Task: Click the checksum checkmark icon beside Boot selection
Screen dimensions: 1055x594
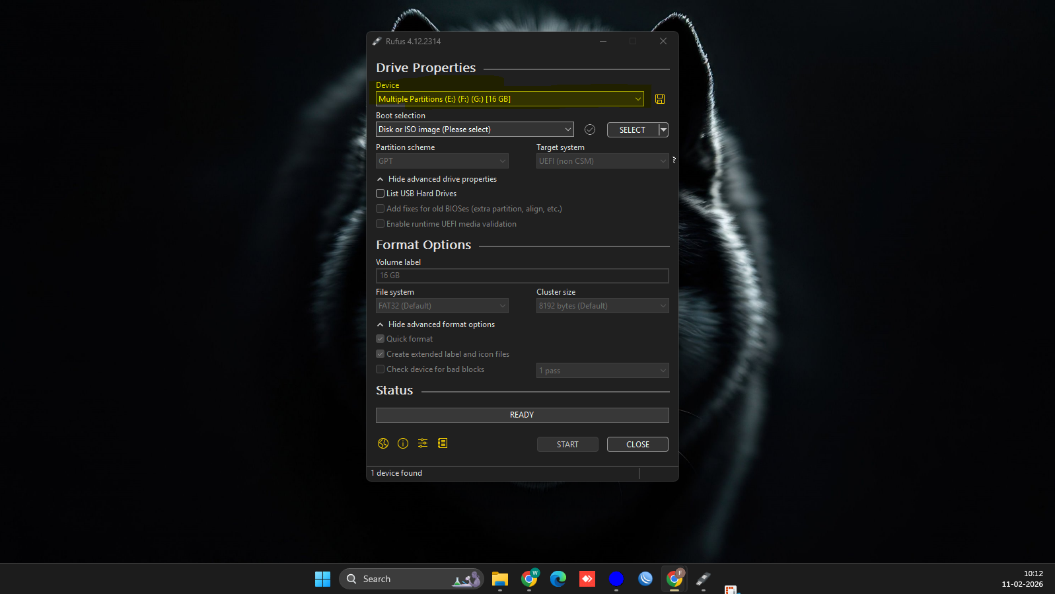Action: pos(590,130)
